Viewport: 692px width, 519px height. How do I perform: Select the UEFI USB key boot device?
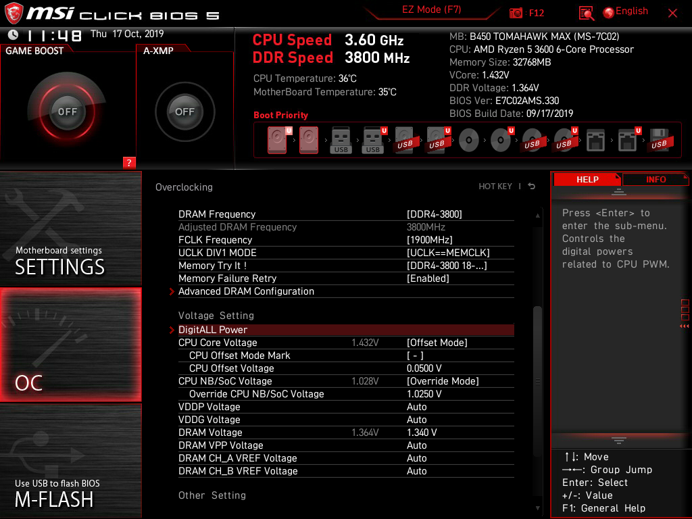374,141
